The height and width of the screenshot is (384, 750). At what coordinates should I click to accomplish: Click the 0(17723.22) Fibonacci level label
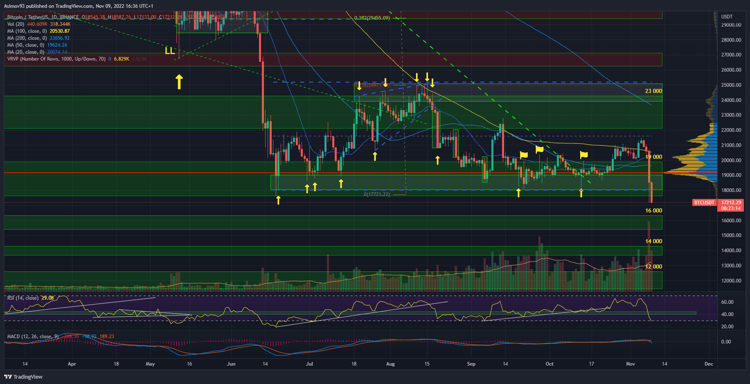pyautogui.click(x=376, y=194)
